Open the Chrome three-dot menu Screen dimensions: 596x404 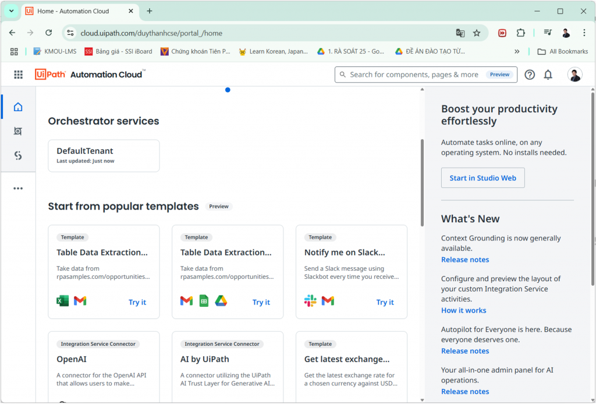click(584, 33)
